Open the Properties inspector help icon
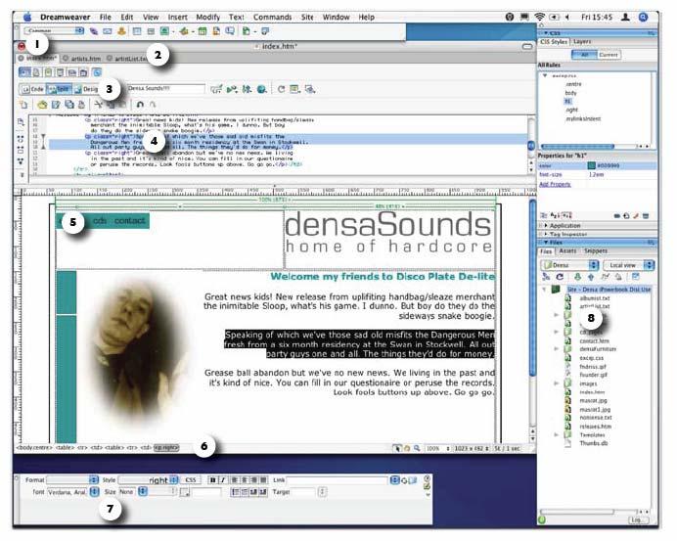 click(427, 478)
